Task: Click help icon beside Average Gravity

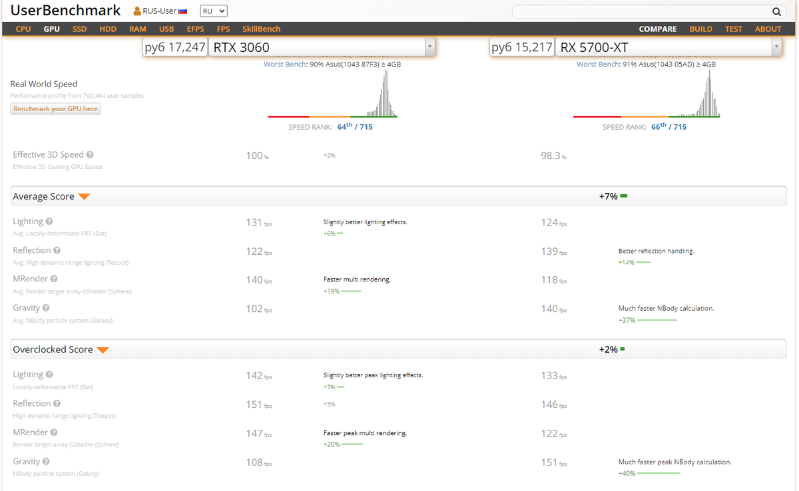Action: (x=47, y=308)
